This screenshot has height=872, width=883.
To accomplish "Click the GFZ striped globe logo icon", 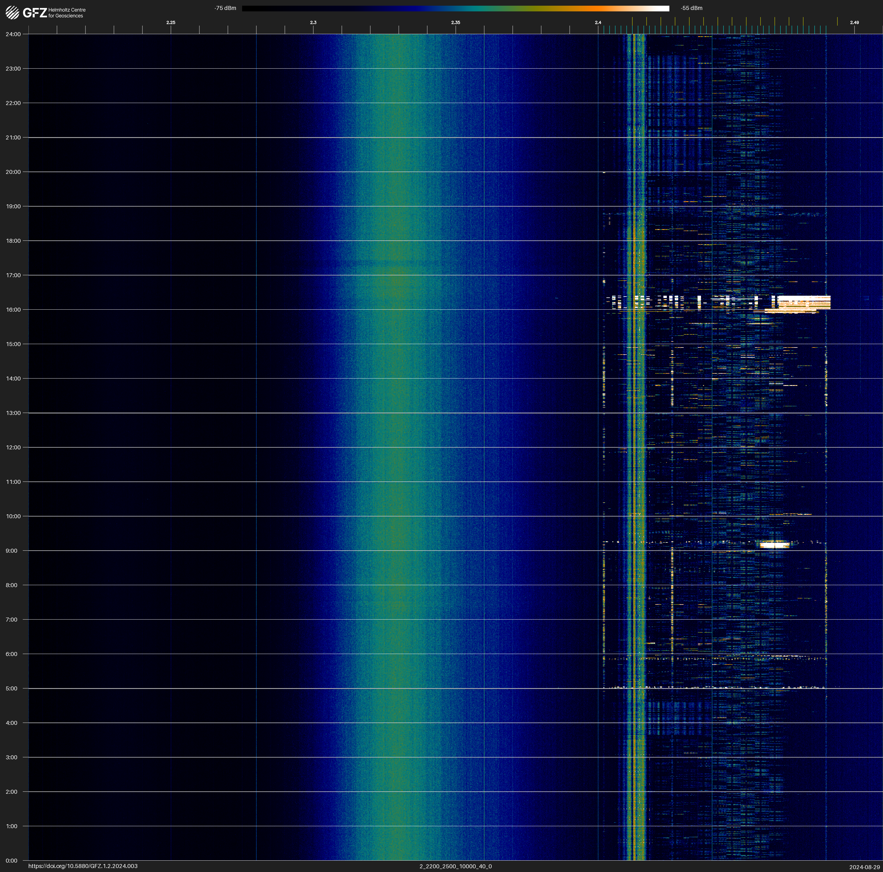I will [12, 13].
